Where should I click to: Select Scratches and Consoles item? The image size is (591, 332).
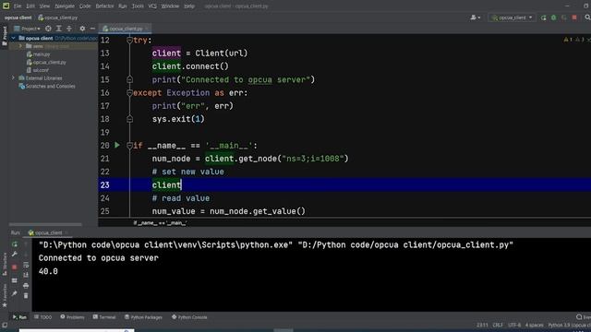pos(47,86)
